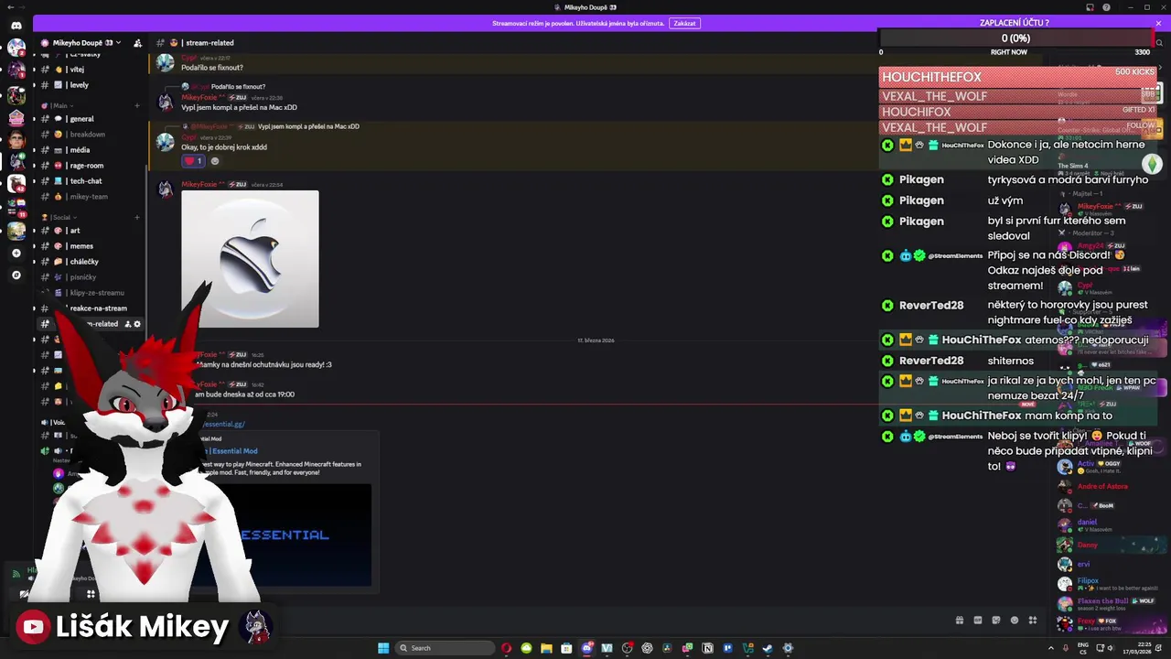Dismiss the streamer mode banner

point(1158,23)
